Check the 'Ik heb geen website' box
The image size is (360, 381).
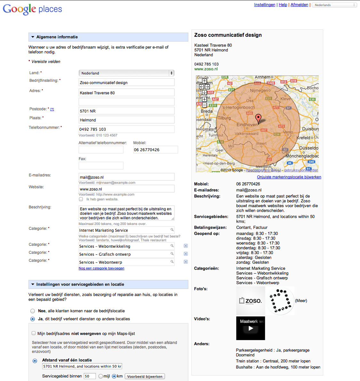click(81, 199)
